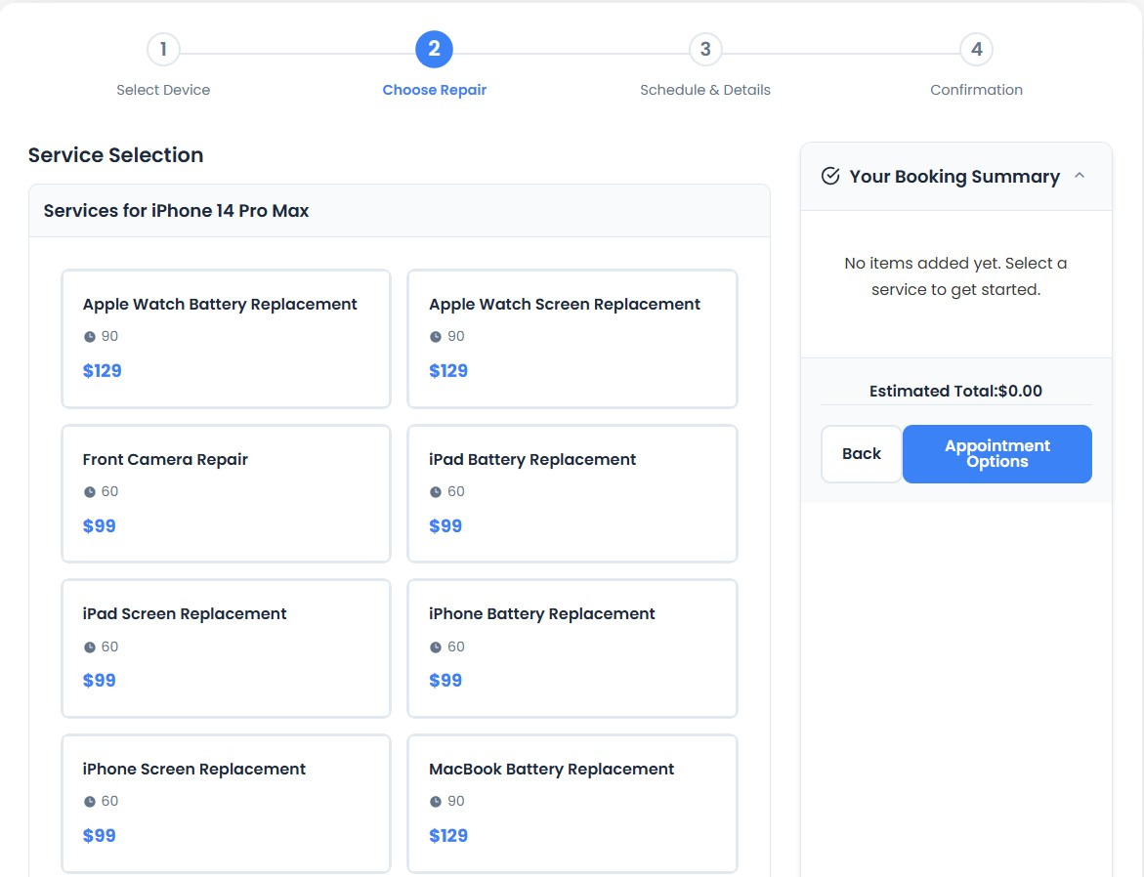Click the step 2 circle
This screenshot has height=877, width=1144.
434,50
